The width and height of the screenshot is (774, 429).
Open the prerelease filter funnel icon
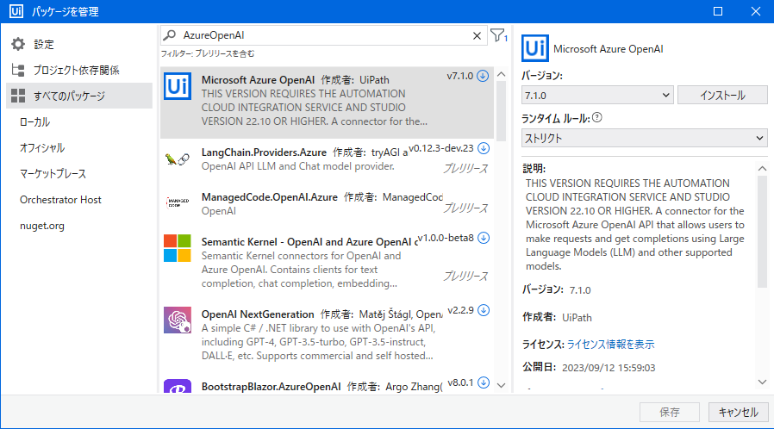coord(498,35)
